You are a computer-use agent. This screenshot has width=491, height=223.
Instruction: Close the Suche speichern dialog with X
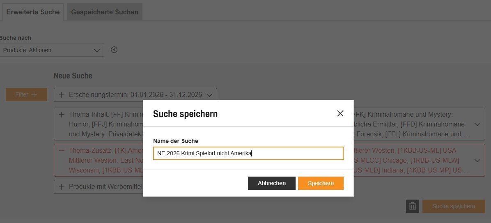click(340, 114)
